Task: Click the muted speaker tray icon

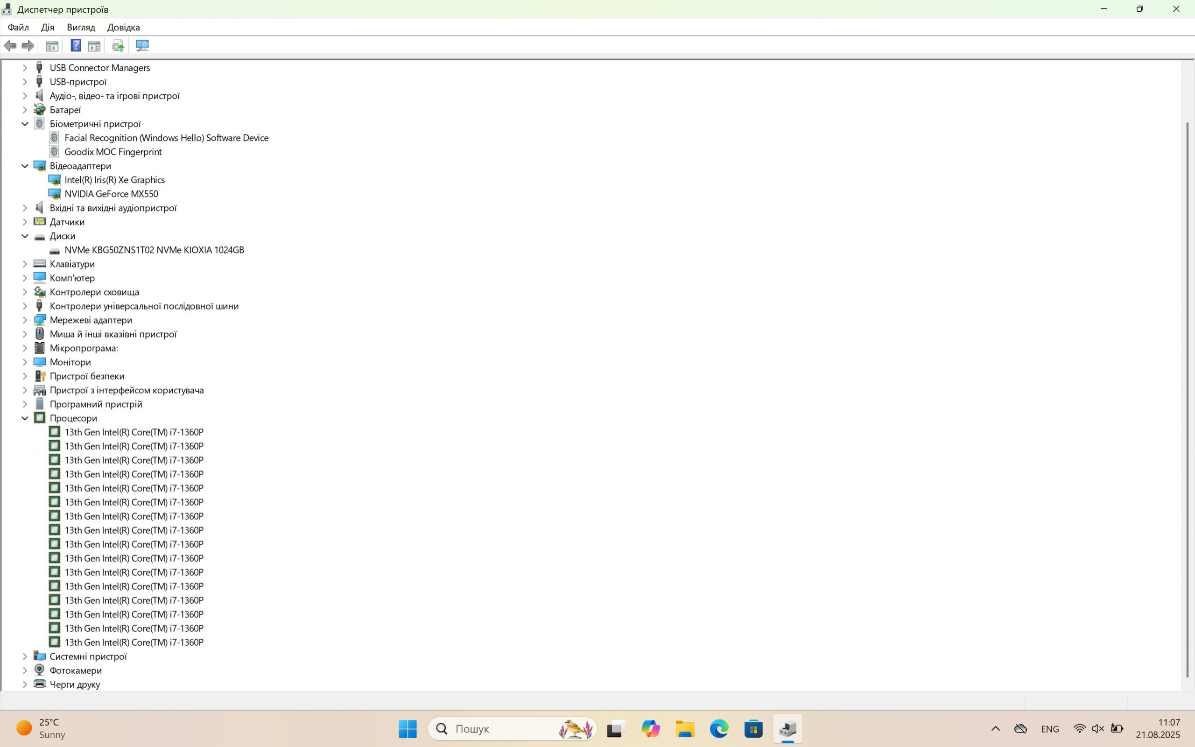Action: pos(1098,729)
